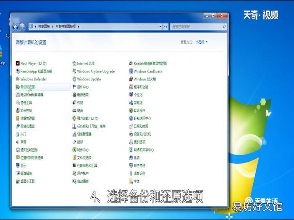294x220 pixels.
Task: Open the 语音识别 link
Action: (x=139, y=173)
